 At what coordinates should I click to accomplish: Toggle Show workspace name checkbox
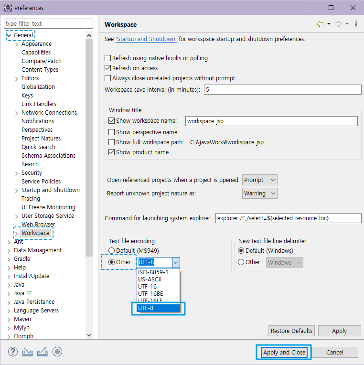[x=111, y=120]
